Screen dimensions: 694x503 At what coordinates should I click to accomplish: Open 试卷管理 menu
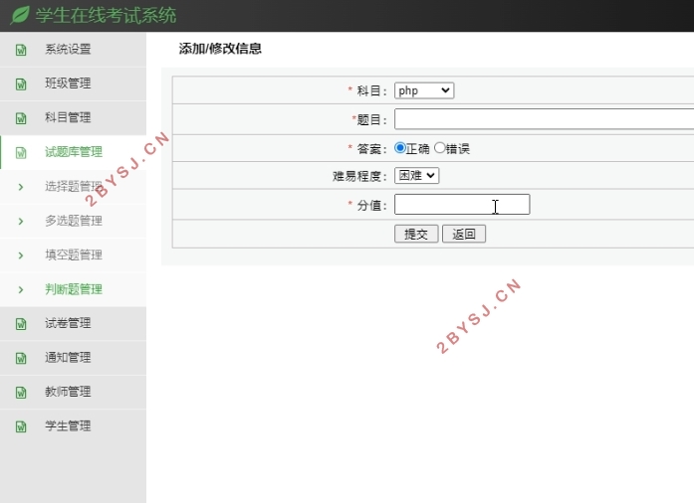(73, 323)
